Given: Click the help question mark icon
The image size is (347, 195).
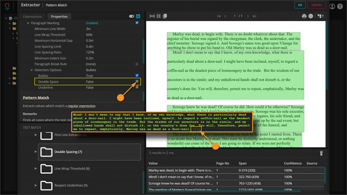Looking at the screenshot, I should coord(340,6).
